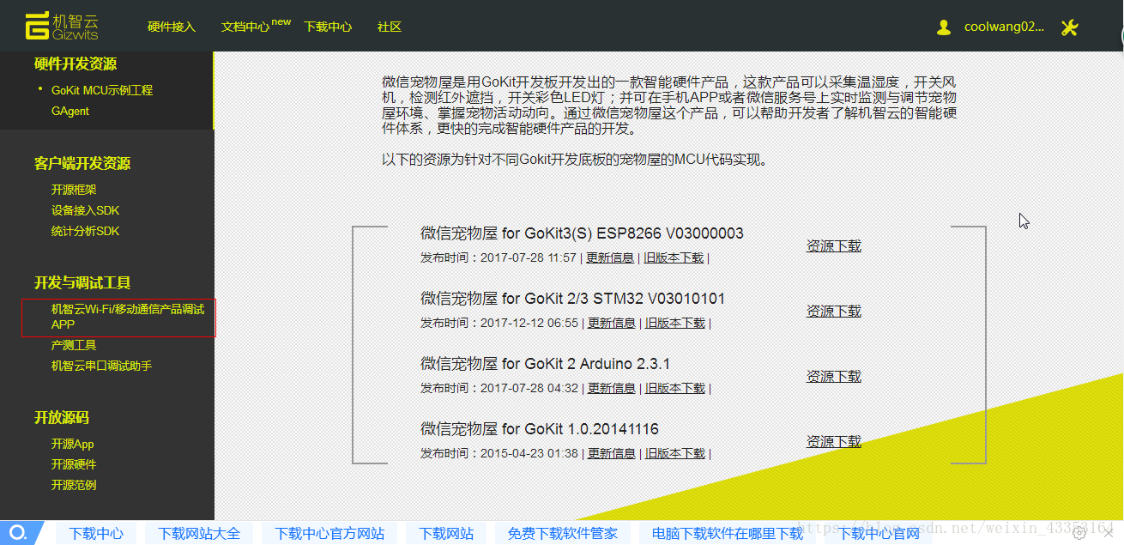Click title 微信宠物屋 for GoKit3(S) ESP8266 V03000003
The height and width of the screenshot is (545, 1124).
(582, 233)
